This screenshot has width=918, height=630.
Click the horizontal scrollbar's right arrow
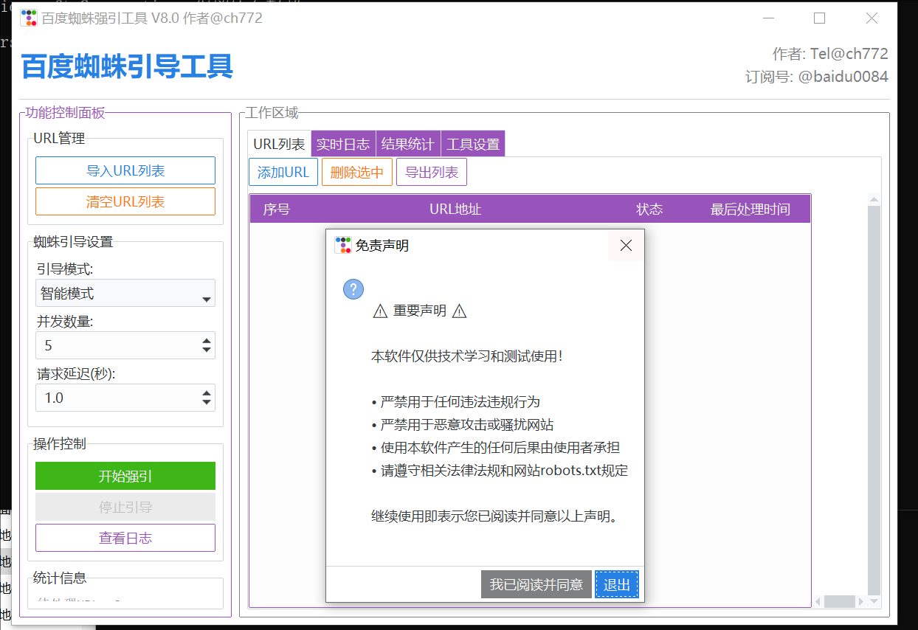point(861,602)
